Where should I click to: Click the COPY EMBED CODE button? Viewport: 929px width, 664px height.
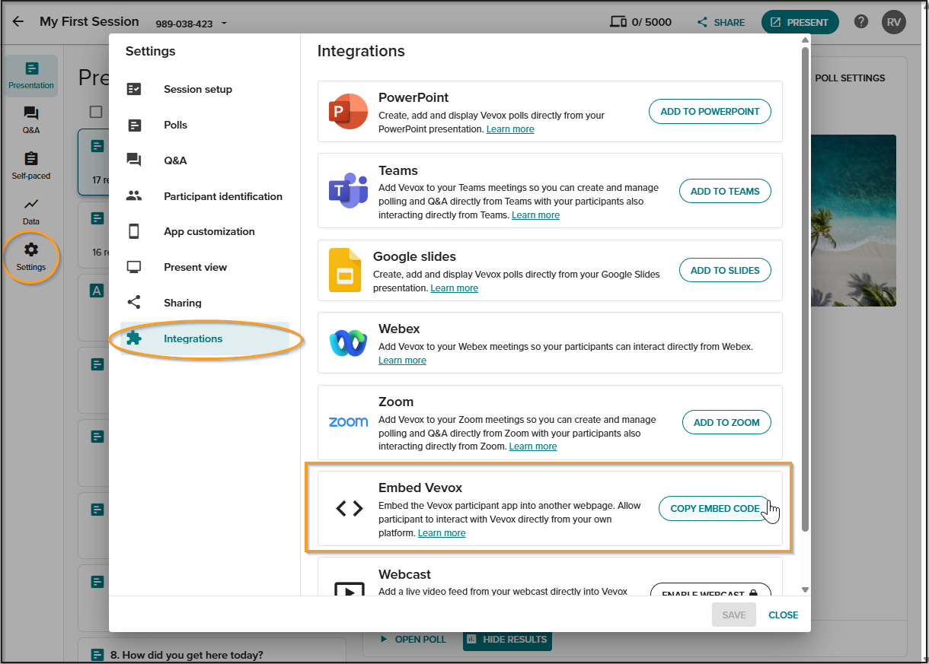point(714,508)
